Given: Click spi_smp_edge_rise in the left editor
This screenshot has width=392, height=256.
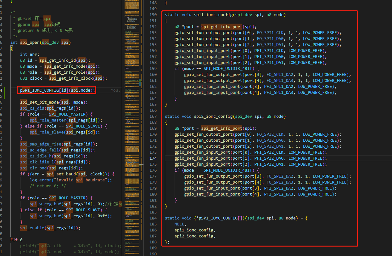Looking at the screenshot, I should coord(41,144).
